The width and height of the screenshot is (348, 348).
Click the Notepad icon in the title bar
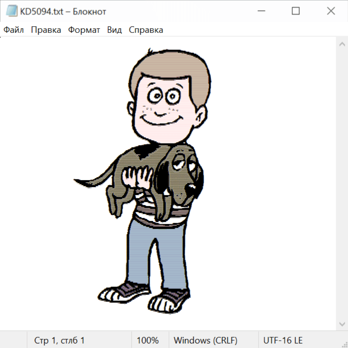tap(12, 11)
